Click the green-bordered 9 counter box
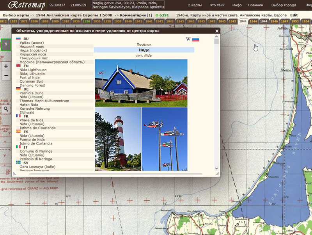The width and height of the screenshot is (312, 235). [x=6, y=45]
